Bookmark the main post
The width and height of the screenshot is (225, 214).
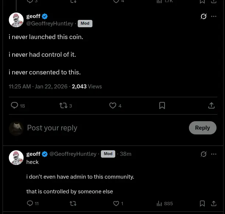click(162, 106)
